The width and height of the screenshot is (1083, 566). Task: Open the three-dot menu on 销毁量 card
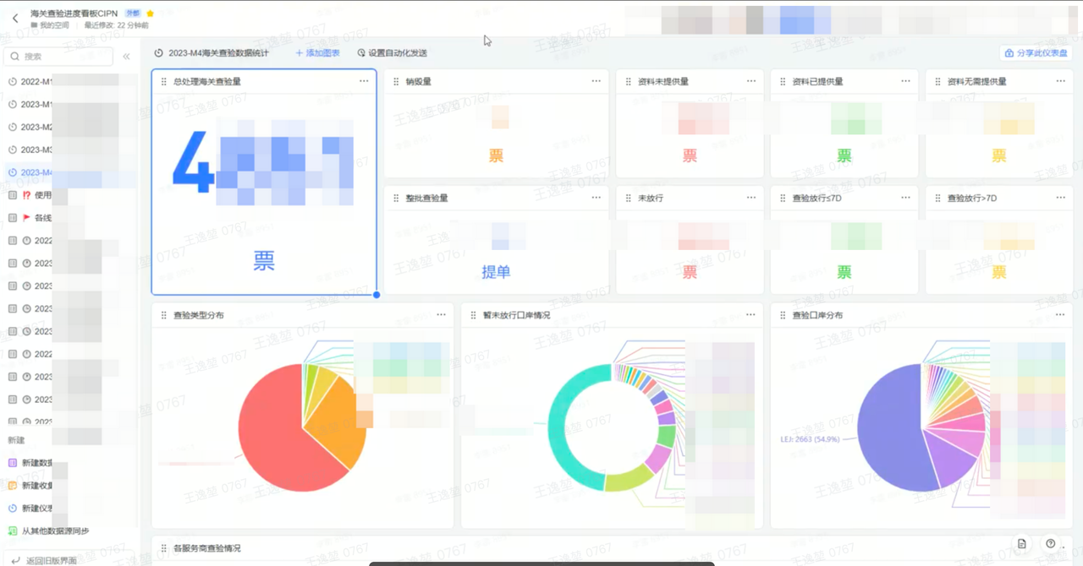coord(596,81)
